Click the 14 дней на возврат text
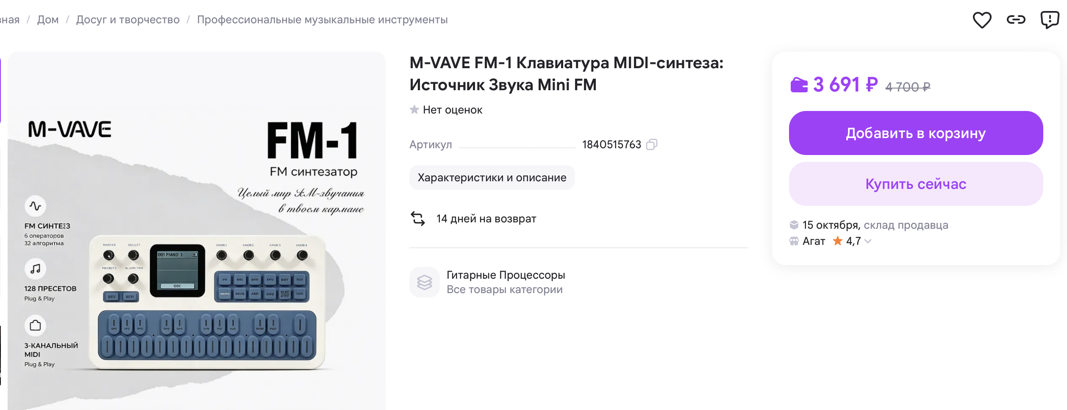1067x410 pixels. click(486, 219)
